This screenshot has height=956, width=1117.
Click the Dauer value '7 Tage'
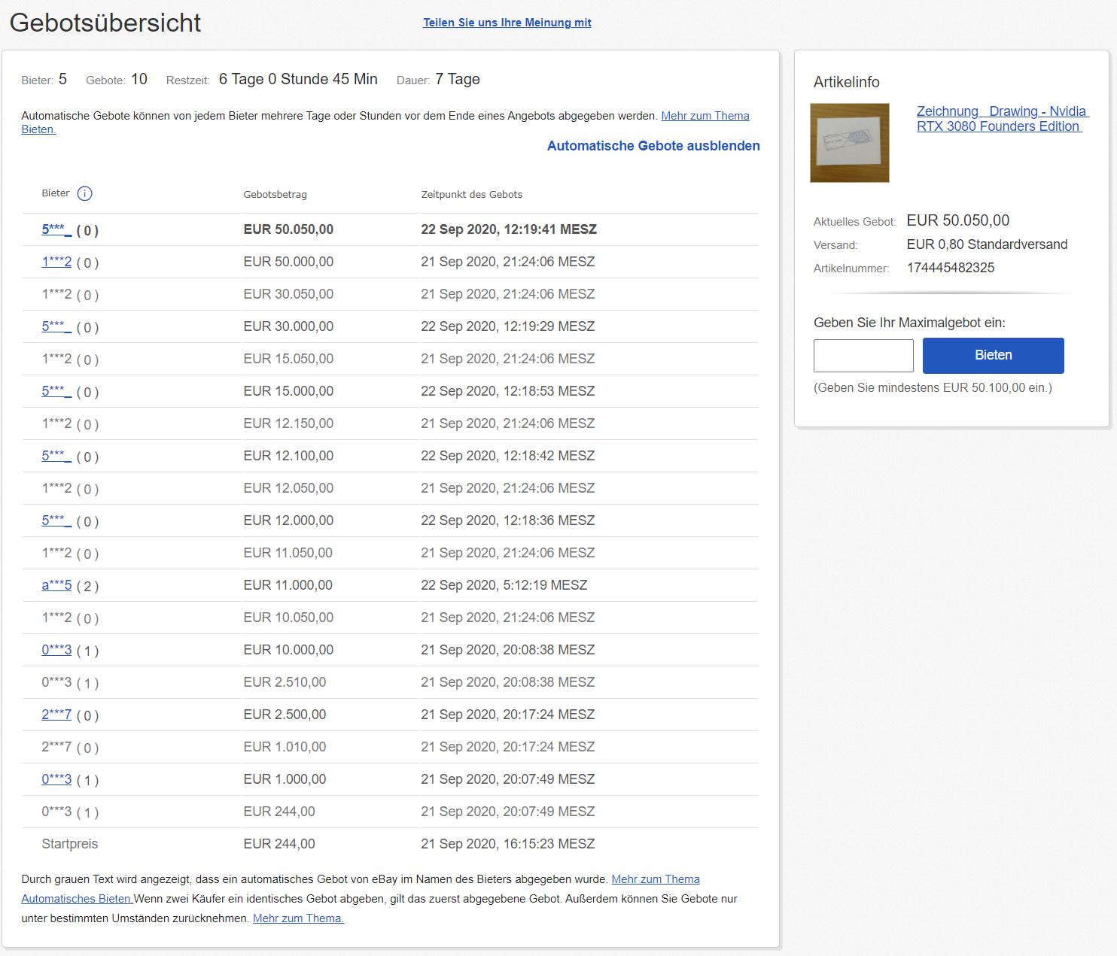click(458, 79)
